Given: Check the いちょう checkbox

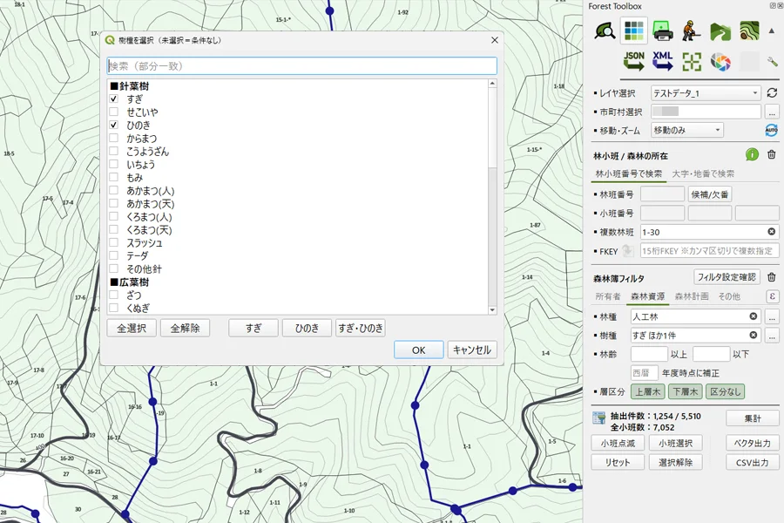Looking at the screenshot, I should pyautogui.click(x=114, y=164).
